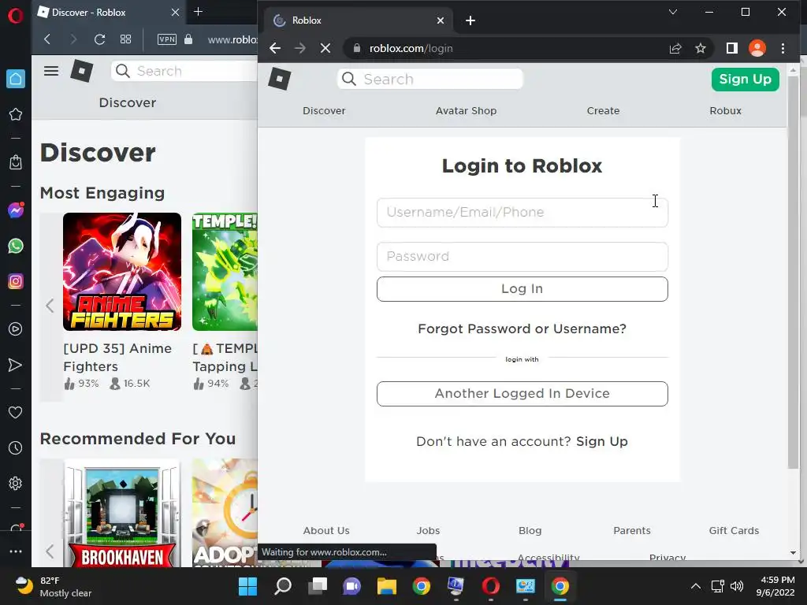Click Search box in Opera Roblox window
Image resolution: width=807 pixels, height=605 pixels.
[184, 71]
